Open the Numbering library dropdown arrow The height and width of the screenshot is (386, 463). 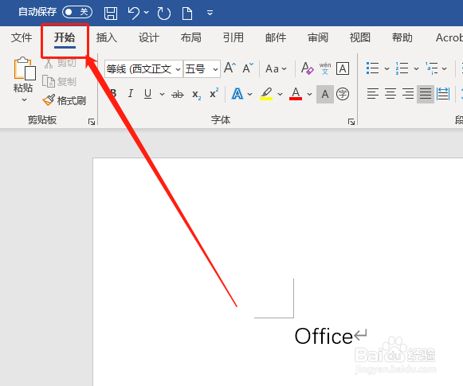click(x=416, y=68)
